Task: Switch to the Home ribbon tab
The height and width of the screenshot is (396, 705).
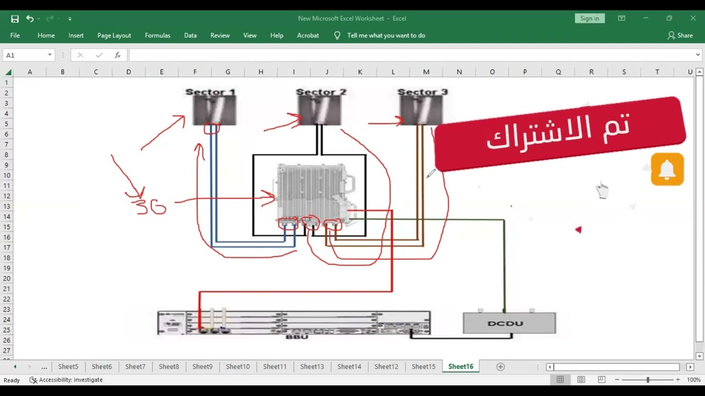Action: pyautogui.click(x=46, y=35)
